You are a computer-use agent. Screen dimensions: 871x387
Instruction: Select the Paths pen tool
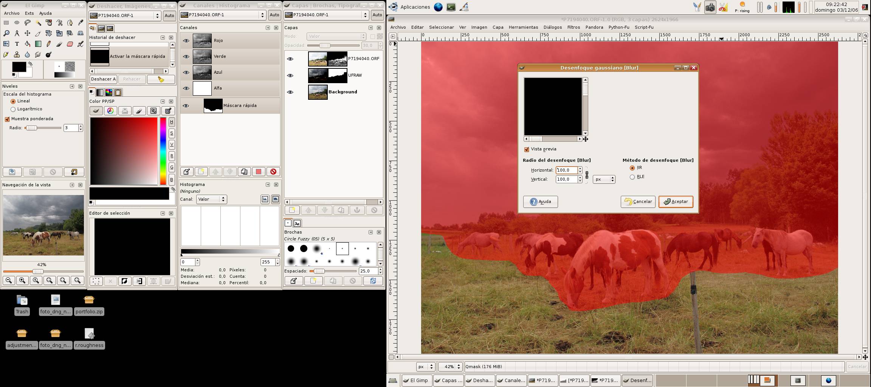70,23
